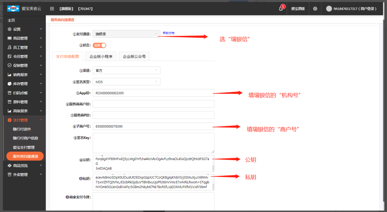Image resolution: width=387 pixels, height=212 pixels.
Task: Toggle the 状态 启用 switch
Action: [99, 45]
